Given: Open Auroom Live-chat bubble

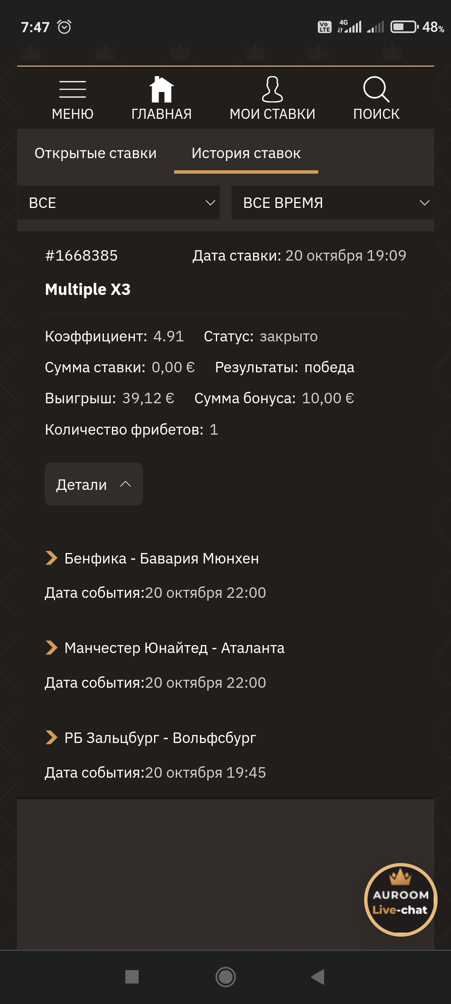Looking at the screenshot, I should click(400, 899).
